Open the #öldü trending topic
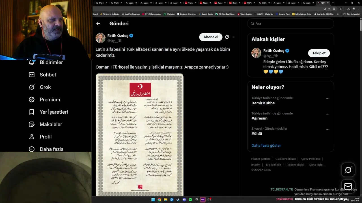Viewport: 362px width, 203px height. click(257, 133)
